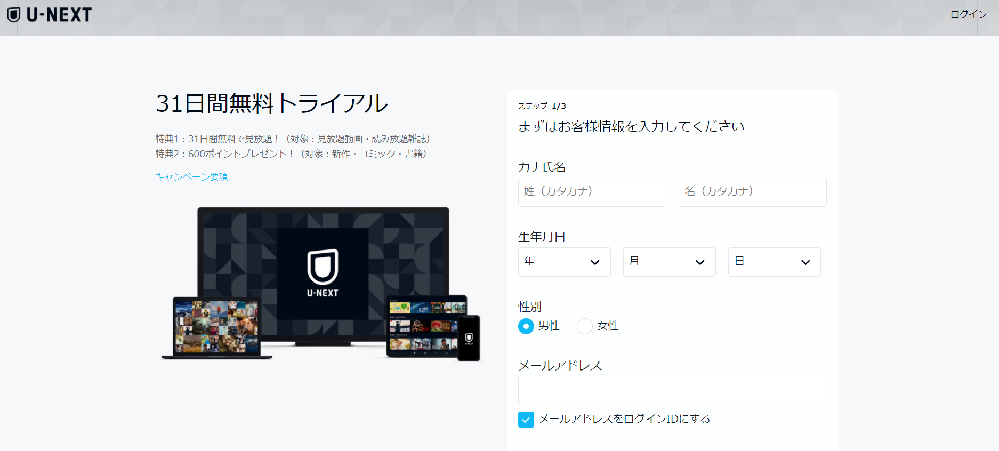The width and height of the screenshot is (999, 451).
Task: Click the まずはお客様情報を入力してください heading
Action: 631,126
